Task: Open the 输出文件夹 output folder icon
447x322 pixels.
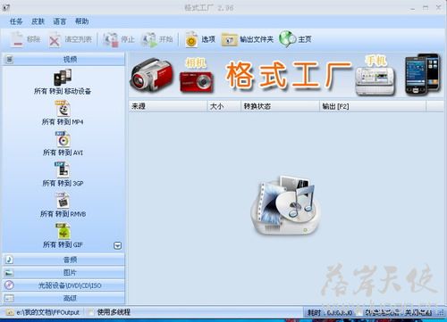Action: coord(229,39)
